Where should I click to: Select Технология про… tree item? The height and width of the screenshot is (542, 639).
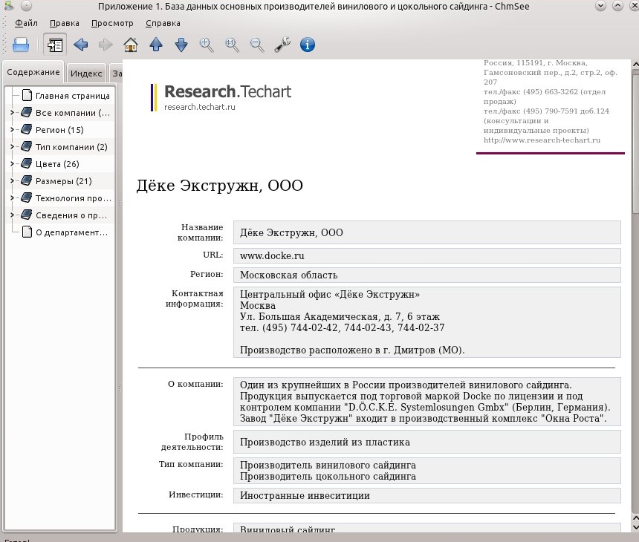coord(73,198)
